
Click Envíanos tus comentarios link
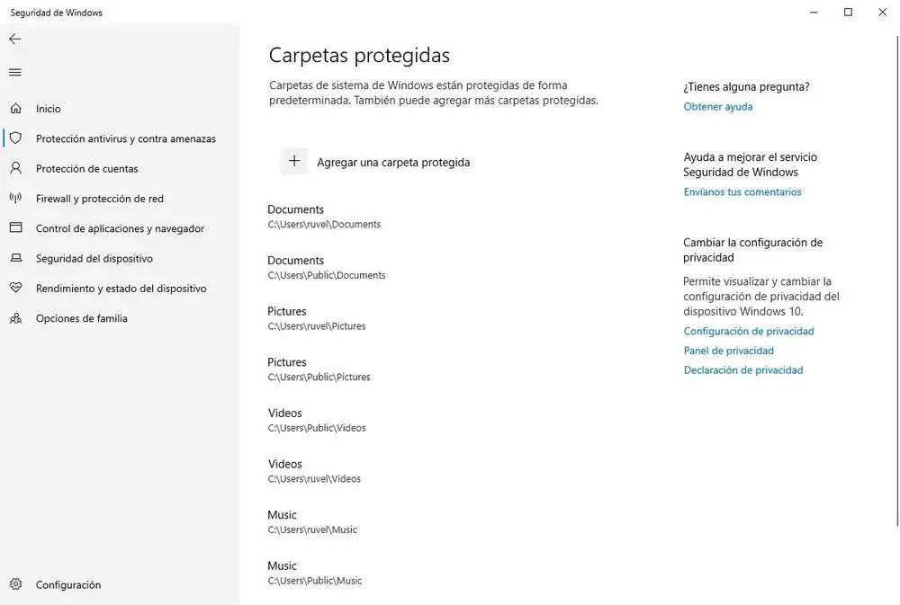(x=742, y=192)
